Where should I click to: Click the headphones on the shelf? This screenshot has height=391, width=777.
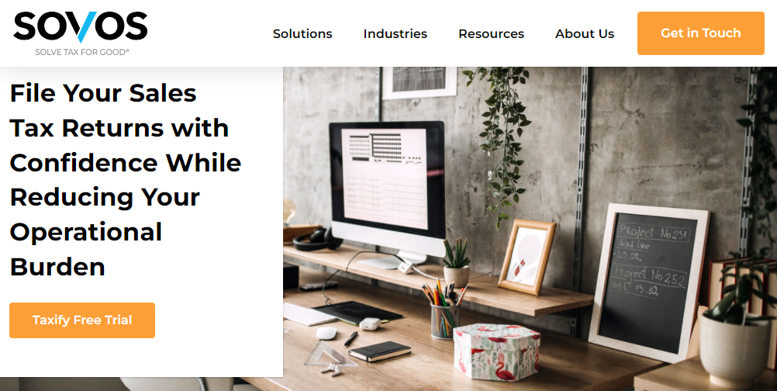click(316, 238)
